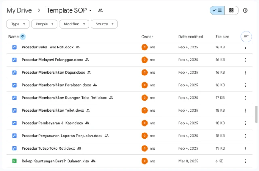
Task: Open more actions for Prosedur Pembayaran di Kasir
Action: click(245, 123)
